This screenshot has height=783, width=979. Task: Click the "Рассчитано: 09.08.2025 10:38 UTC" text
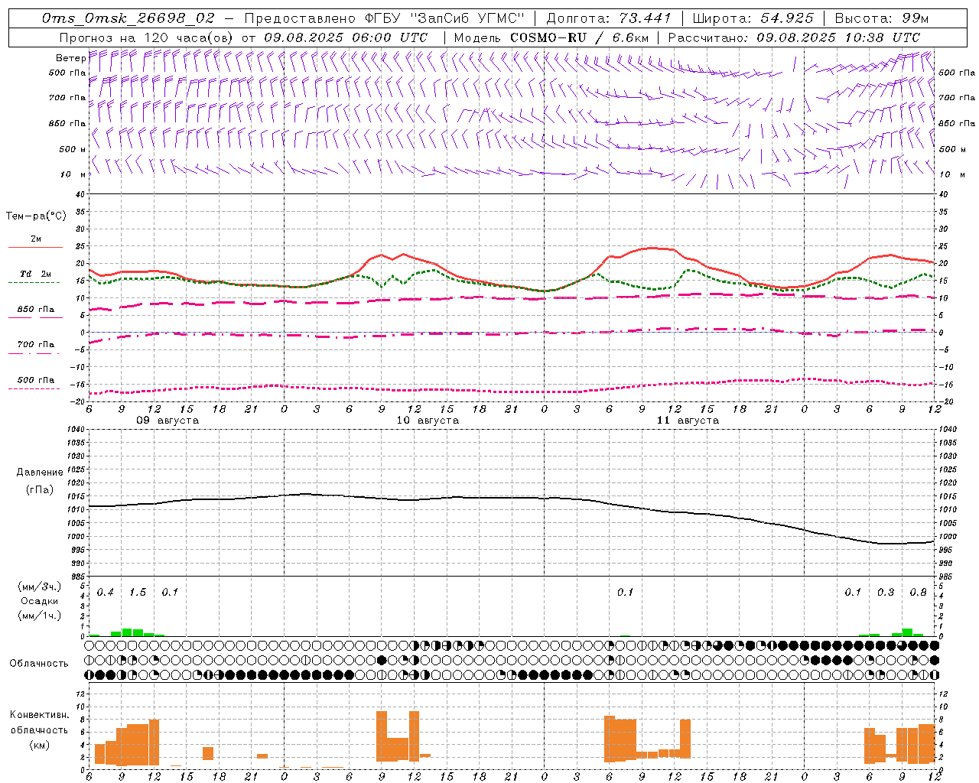click(794, 37)
